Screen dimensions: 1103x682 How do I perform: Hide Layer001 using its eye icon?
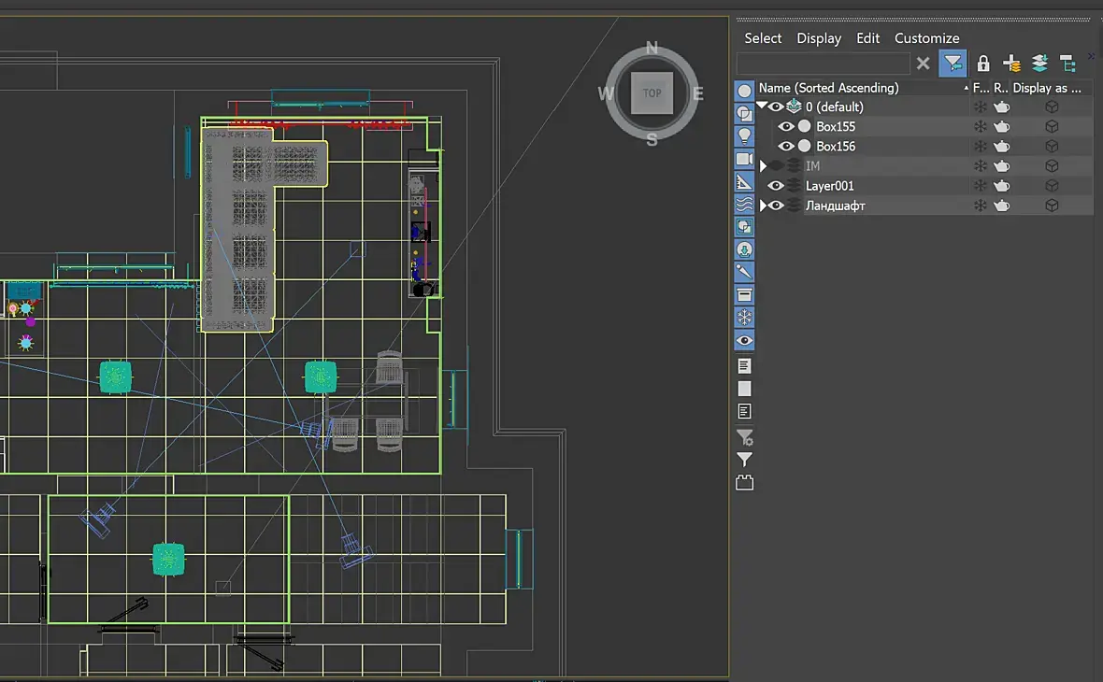coord(775,186)
